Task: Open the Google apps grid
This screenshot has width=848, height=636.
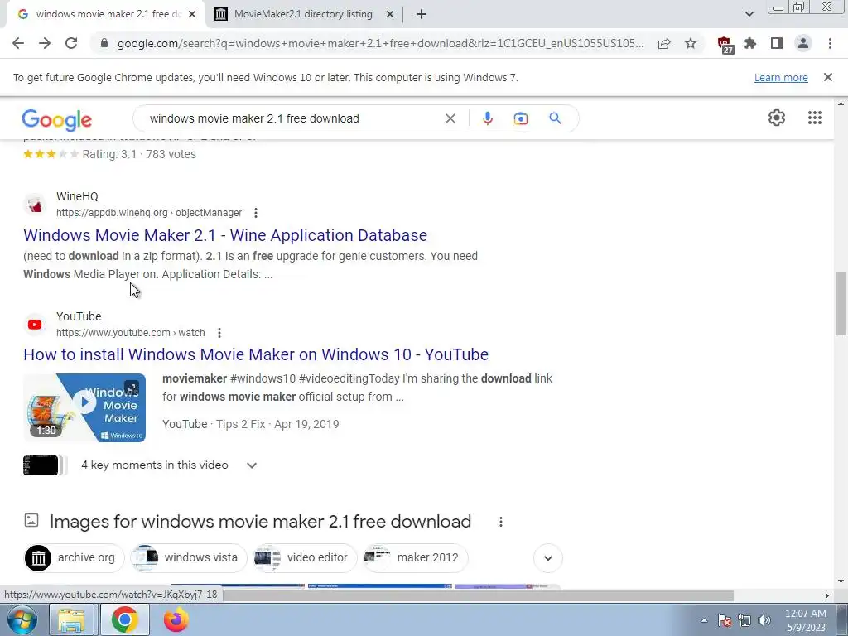Action: point(815,118)
